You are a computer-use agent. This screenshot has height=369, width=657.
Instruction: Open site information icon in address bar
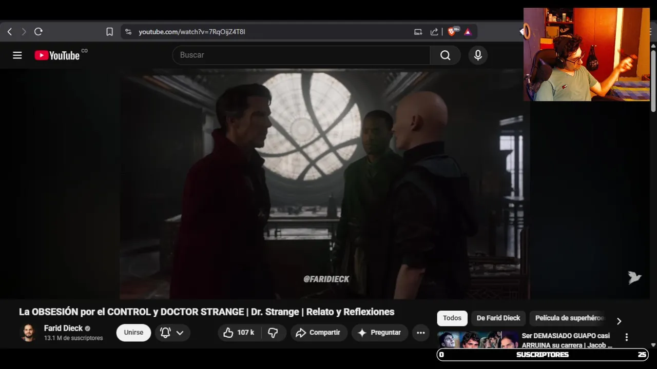point(128,32)
